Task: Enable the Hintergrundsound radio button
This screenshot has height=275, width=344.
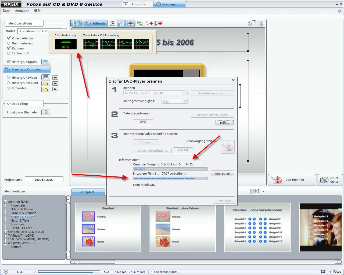Action: [x=8, y=83]
